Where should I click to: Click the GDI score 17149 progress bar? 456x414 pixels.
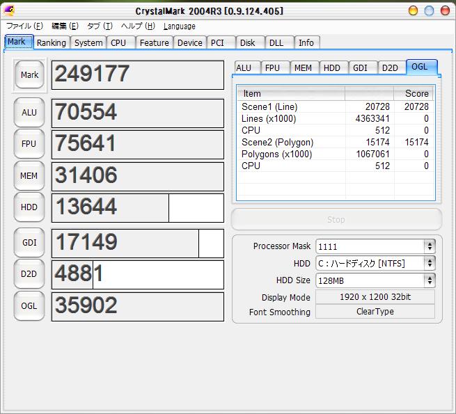[138, 244]
